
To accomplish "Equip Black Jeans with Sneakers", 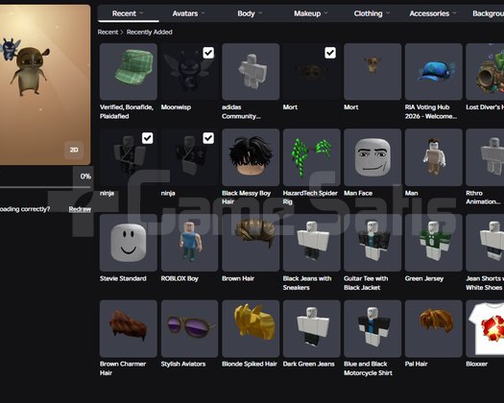I will (311, 243).
